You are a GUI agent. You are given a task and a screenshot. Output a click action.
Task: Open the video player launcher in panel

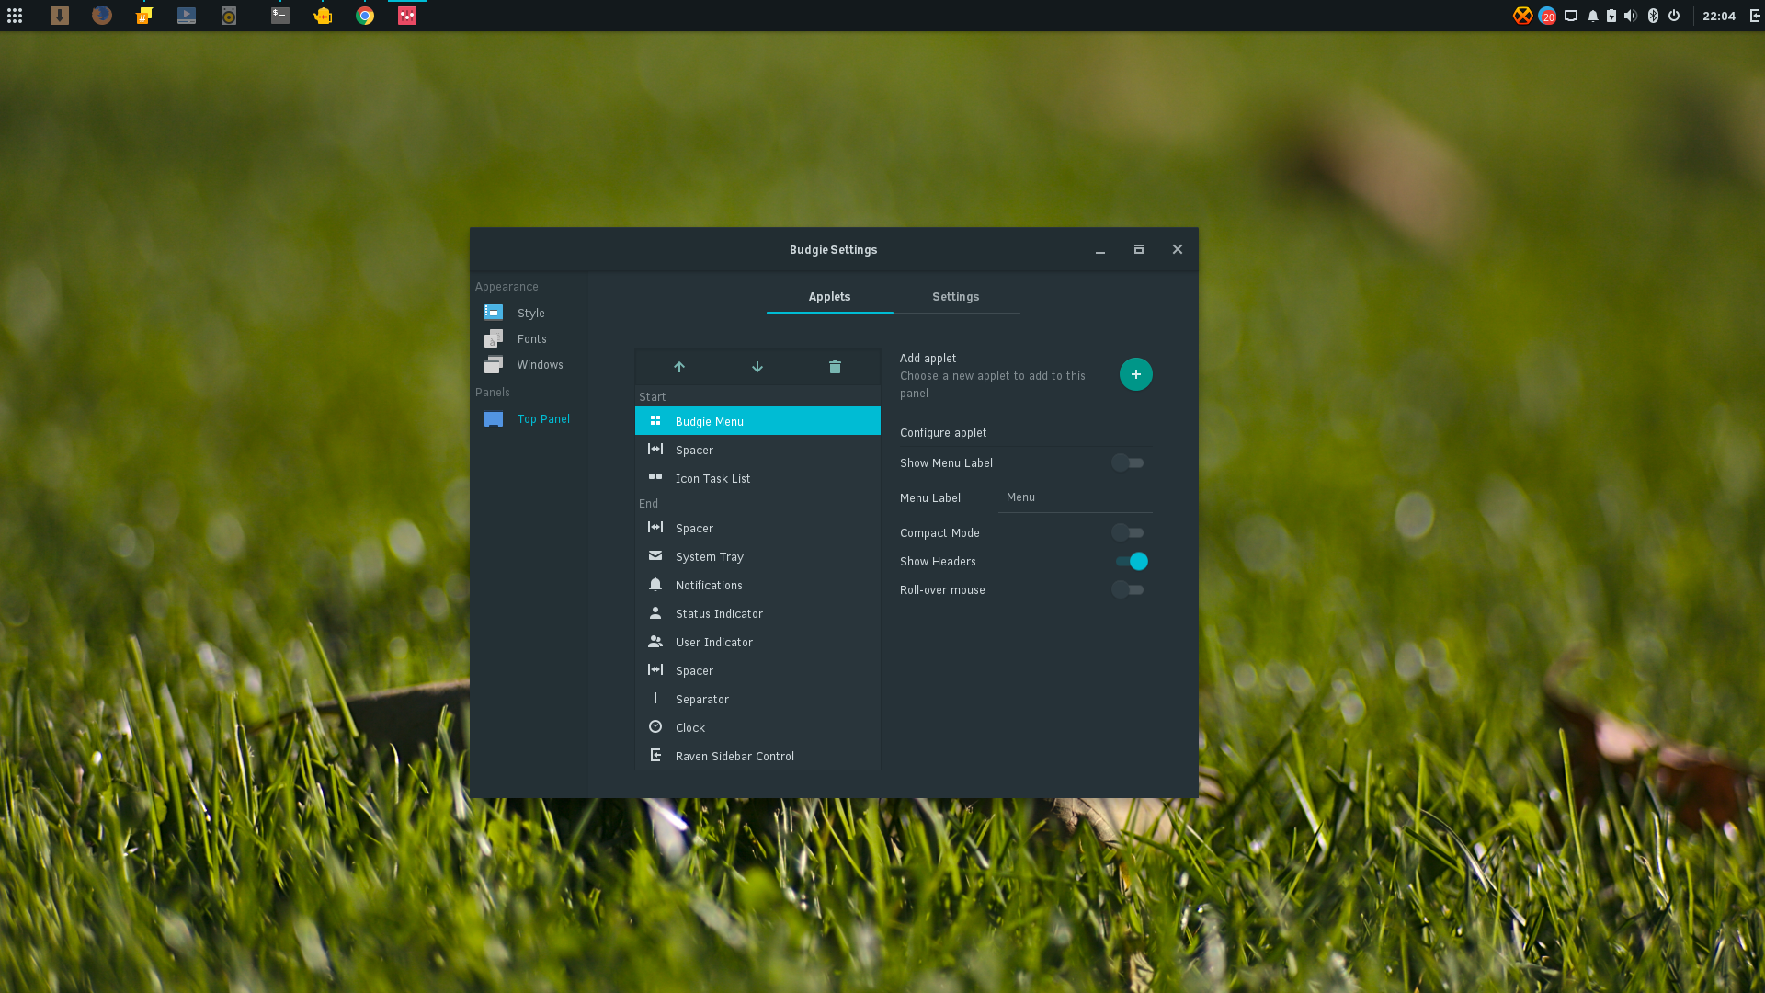coord(187,16)
